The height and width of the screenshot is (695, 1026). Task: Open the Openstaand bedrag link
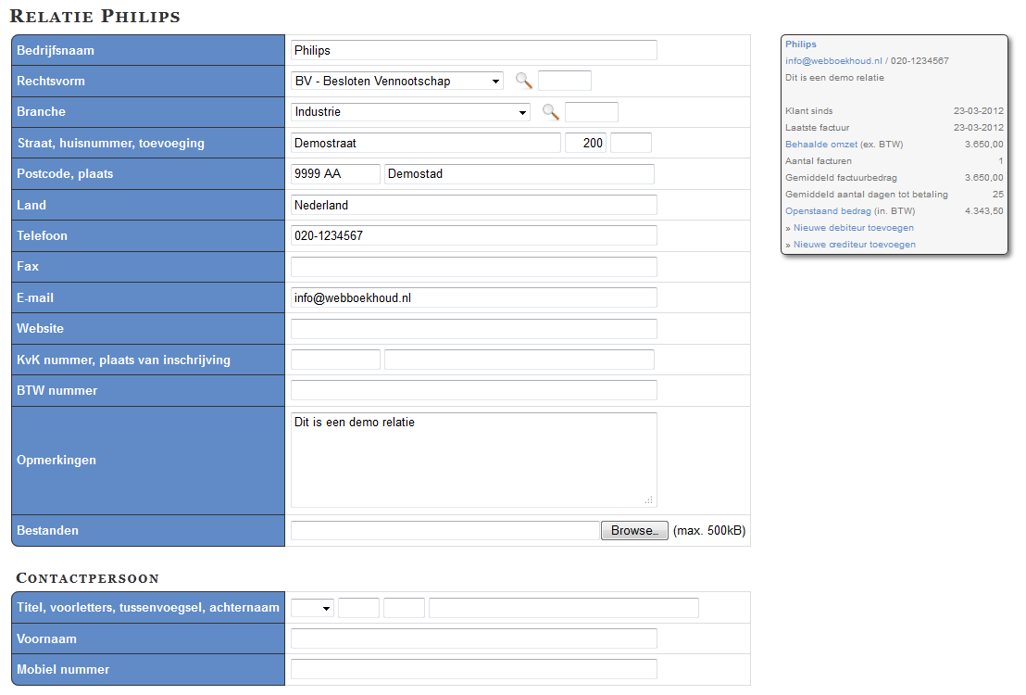(829, 211)
